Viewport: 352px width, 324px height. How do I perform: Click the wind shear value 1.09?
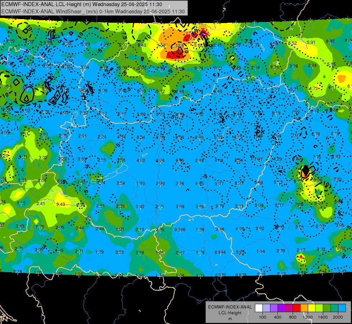(100, 252)
